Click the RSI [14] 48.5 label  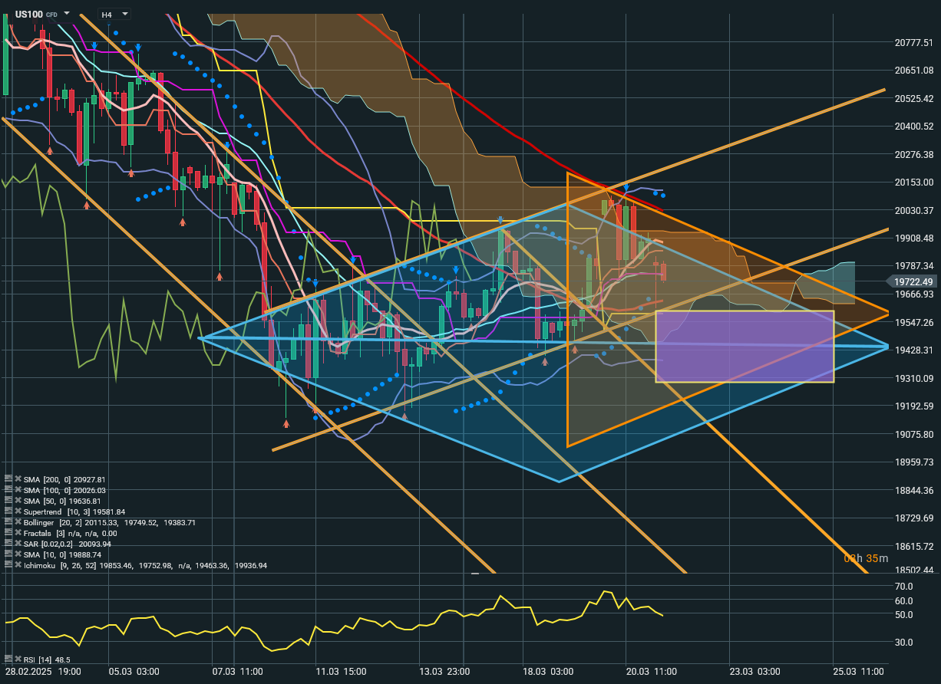pos(48,659)
